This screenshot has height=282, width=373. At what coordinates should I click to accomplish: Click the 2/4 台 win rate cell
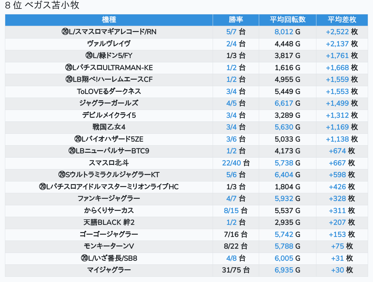tap(236, 44)
